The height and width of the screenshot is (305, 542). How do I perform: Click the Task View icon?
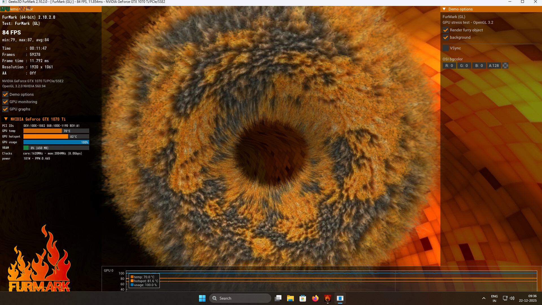click(x=278, y=298)
